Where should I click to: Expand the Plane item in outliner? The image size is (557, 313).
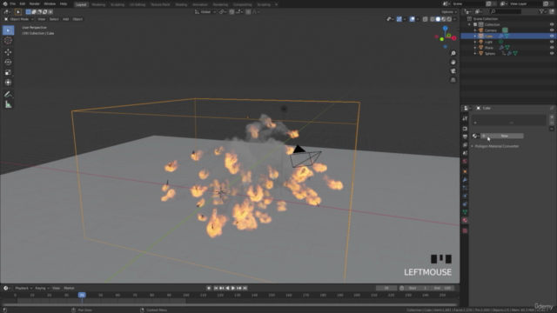(475, 48)
